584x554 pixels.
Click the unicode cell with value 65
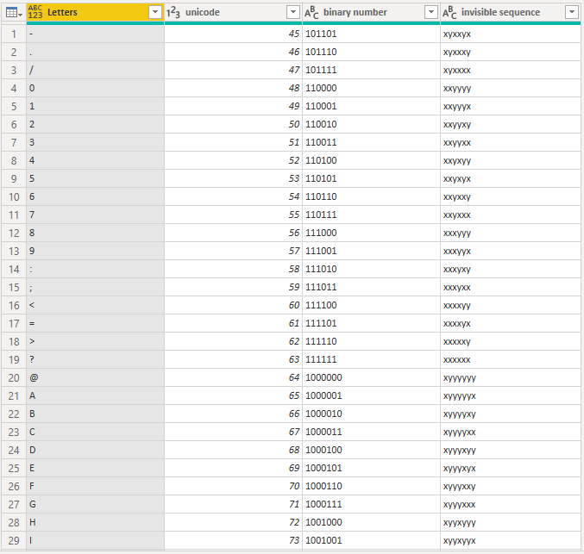click(233, 395)
